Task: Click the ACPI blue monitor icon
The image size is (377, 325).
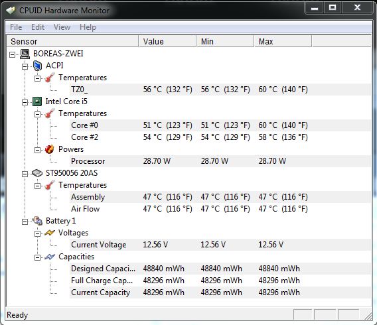Action: click(37, 66)
